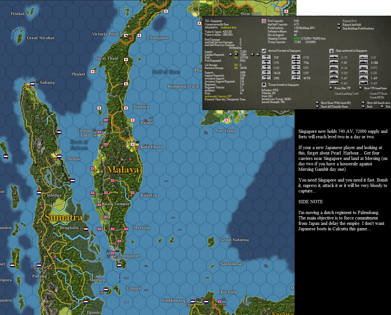Click the flag icon beside Troops located
391x315 pixels.
[264, 85]
